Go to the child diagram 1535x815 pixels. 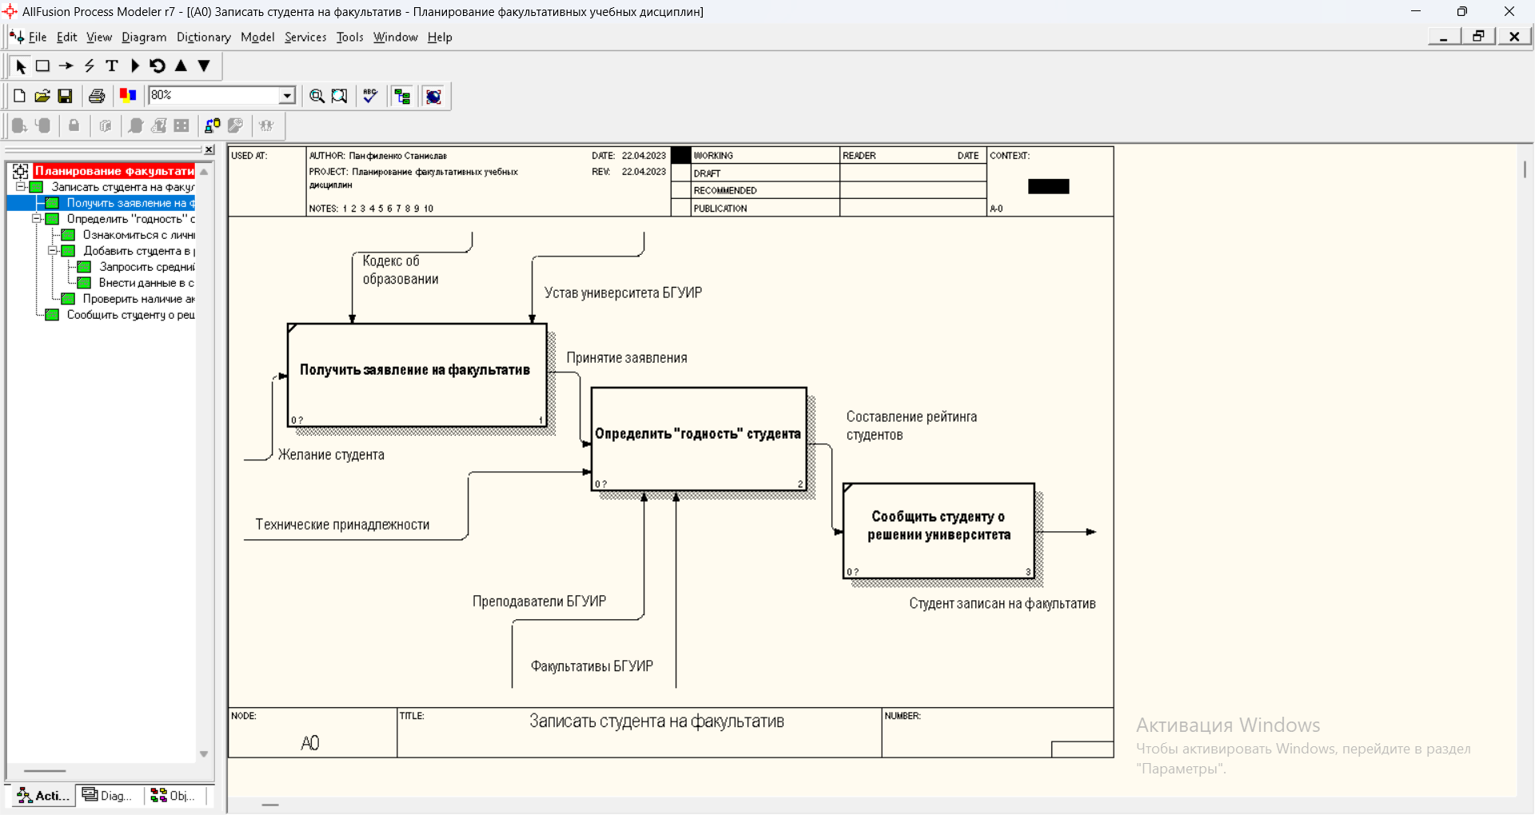pos(204,66)
